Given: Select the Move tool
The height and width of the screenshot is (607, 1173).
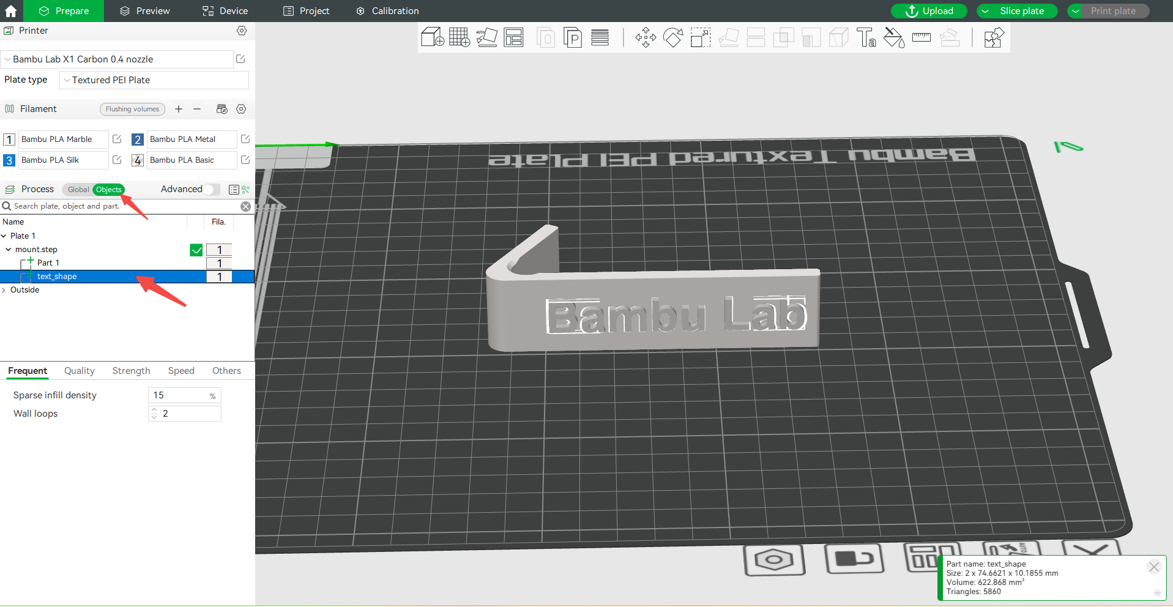Looking at the screenshot, I should click(x=646, y=37).
